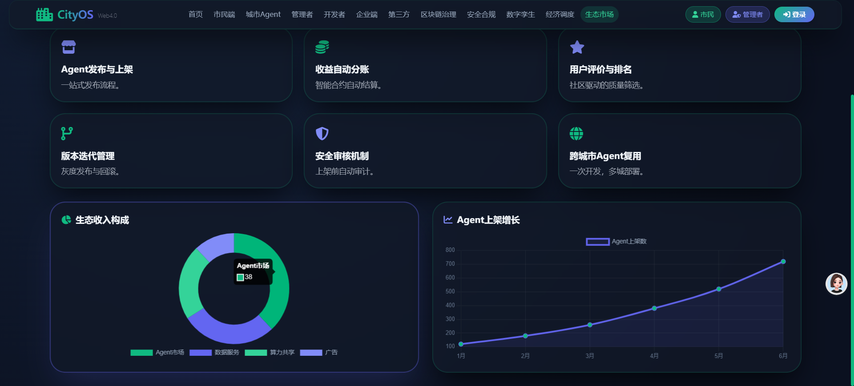
Task: Click the light purple 广告 donut segment
Action: point(218,245)
